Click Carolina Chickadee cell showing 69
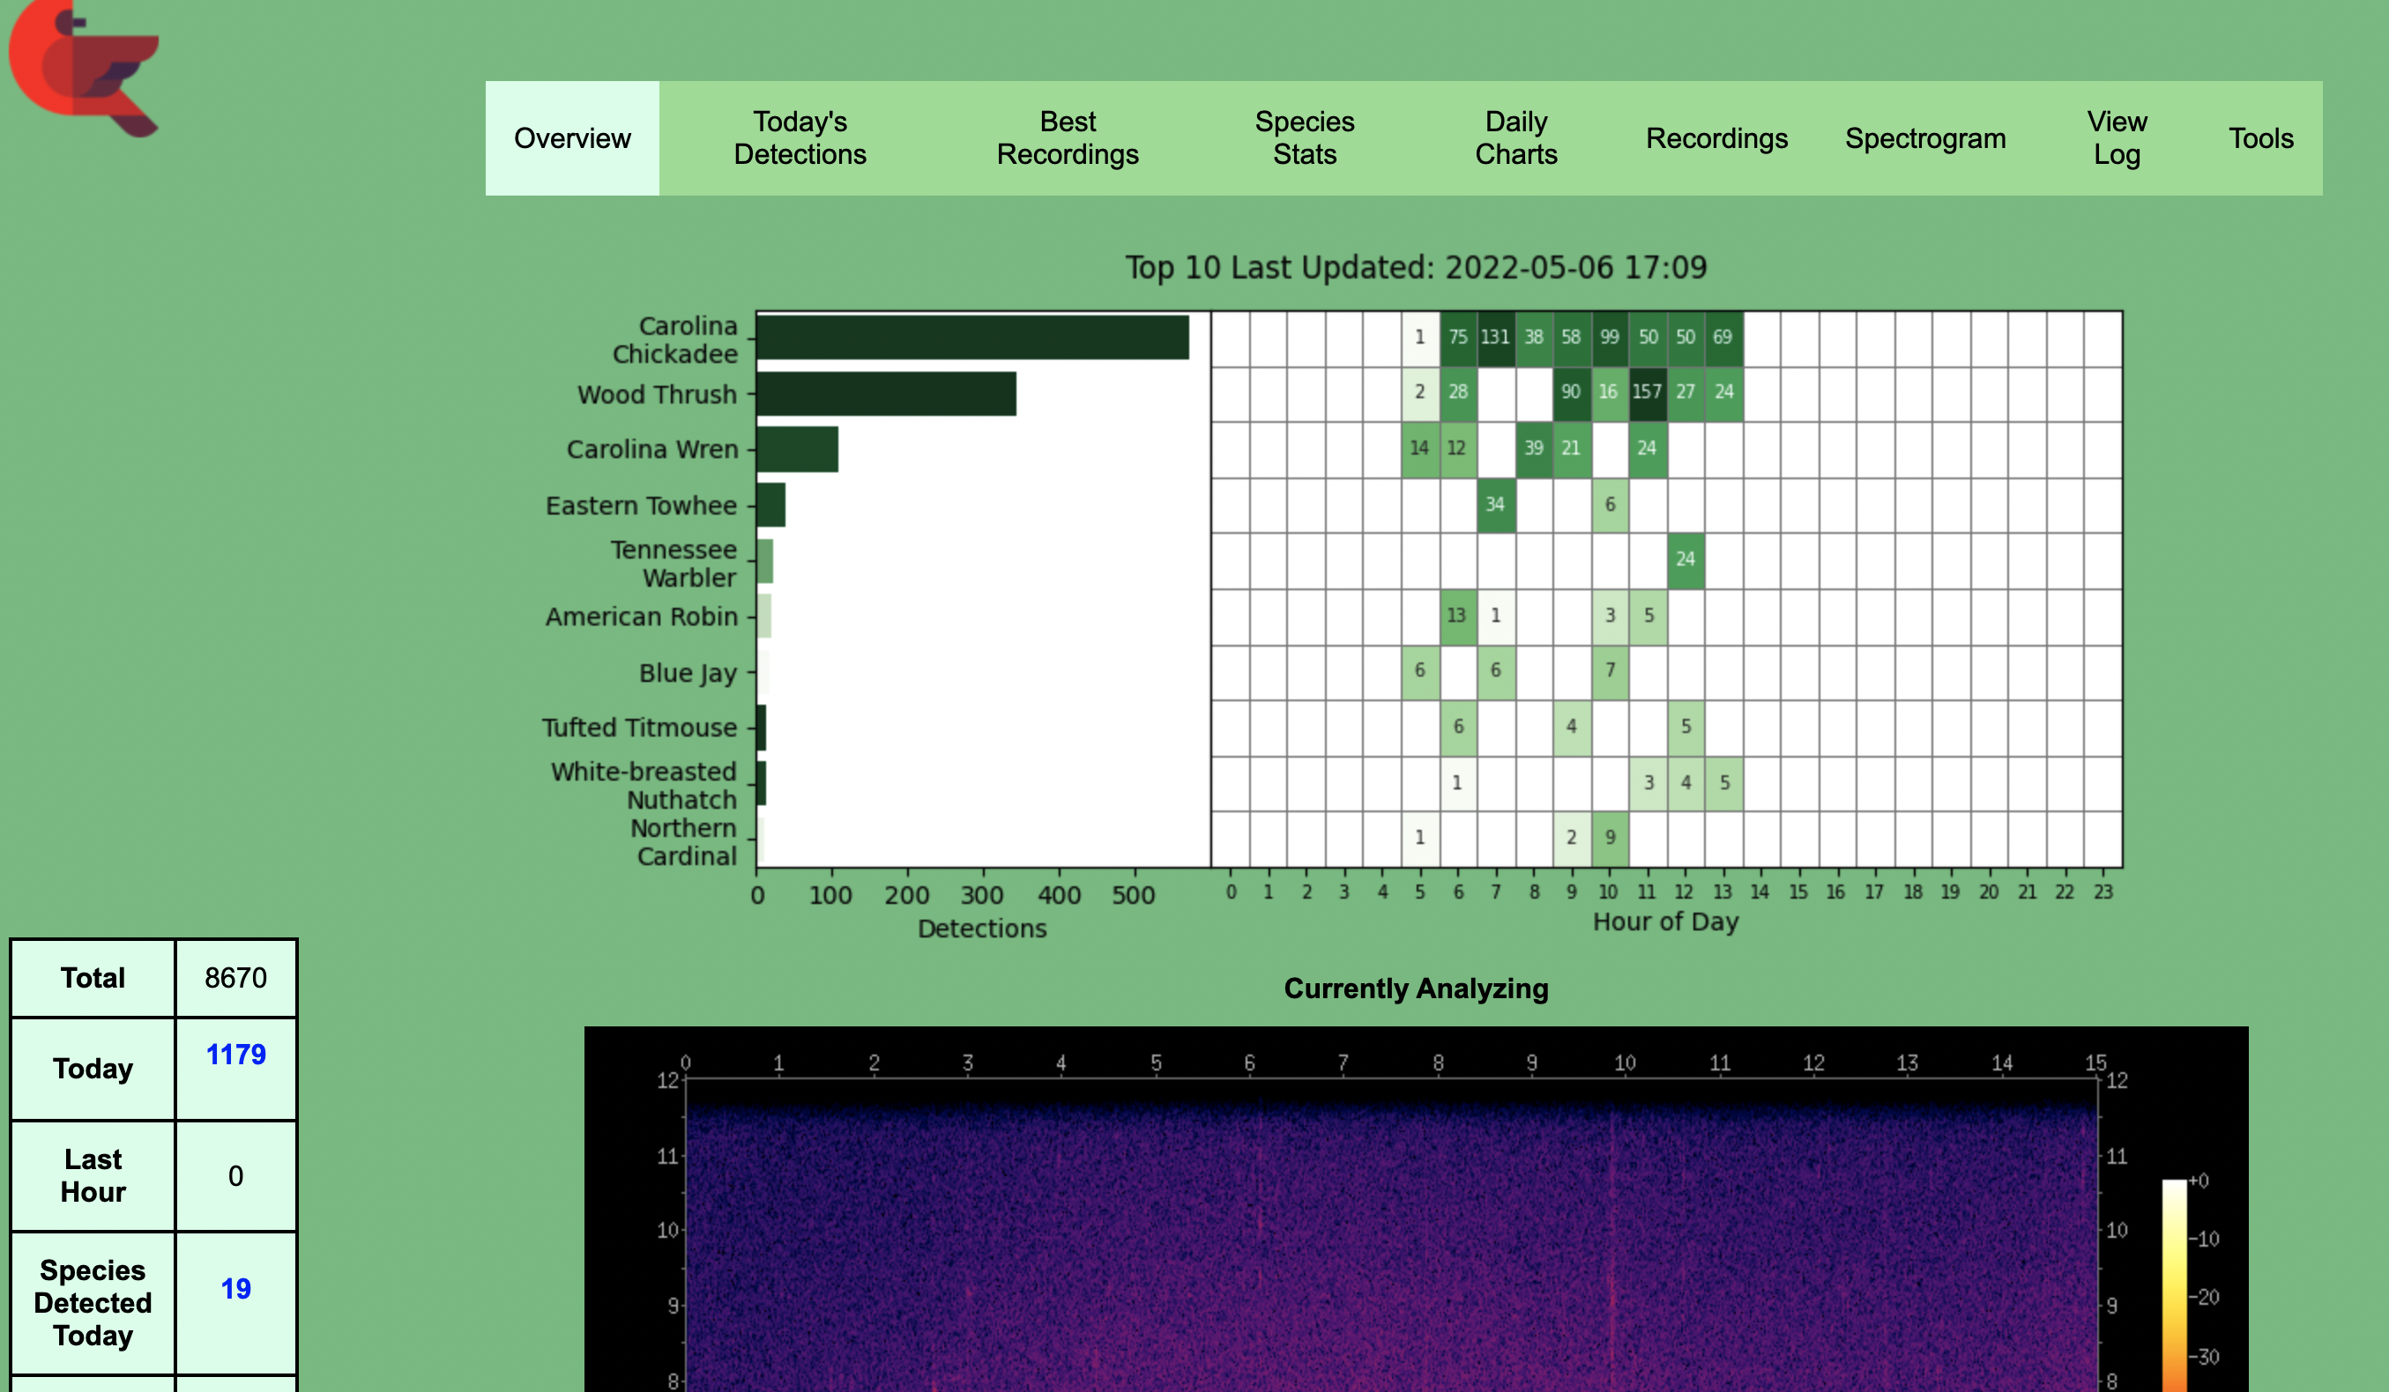 1723,337
